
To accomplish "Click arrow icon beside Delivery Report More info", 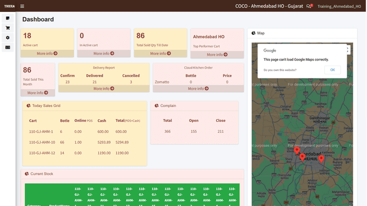I will [112, 89].
